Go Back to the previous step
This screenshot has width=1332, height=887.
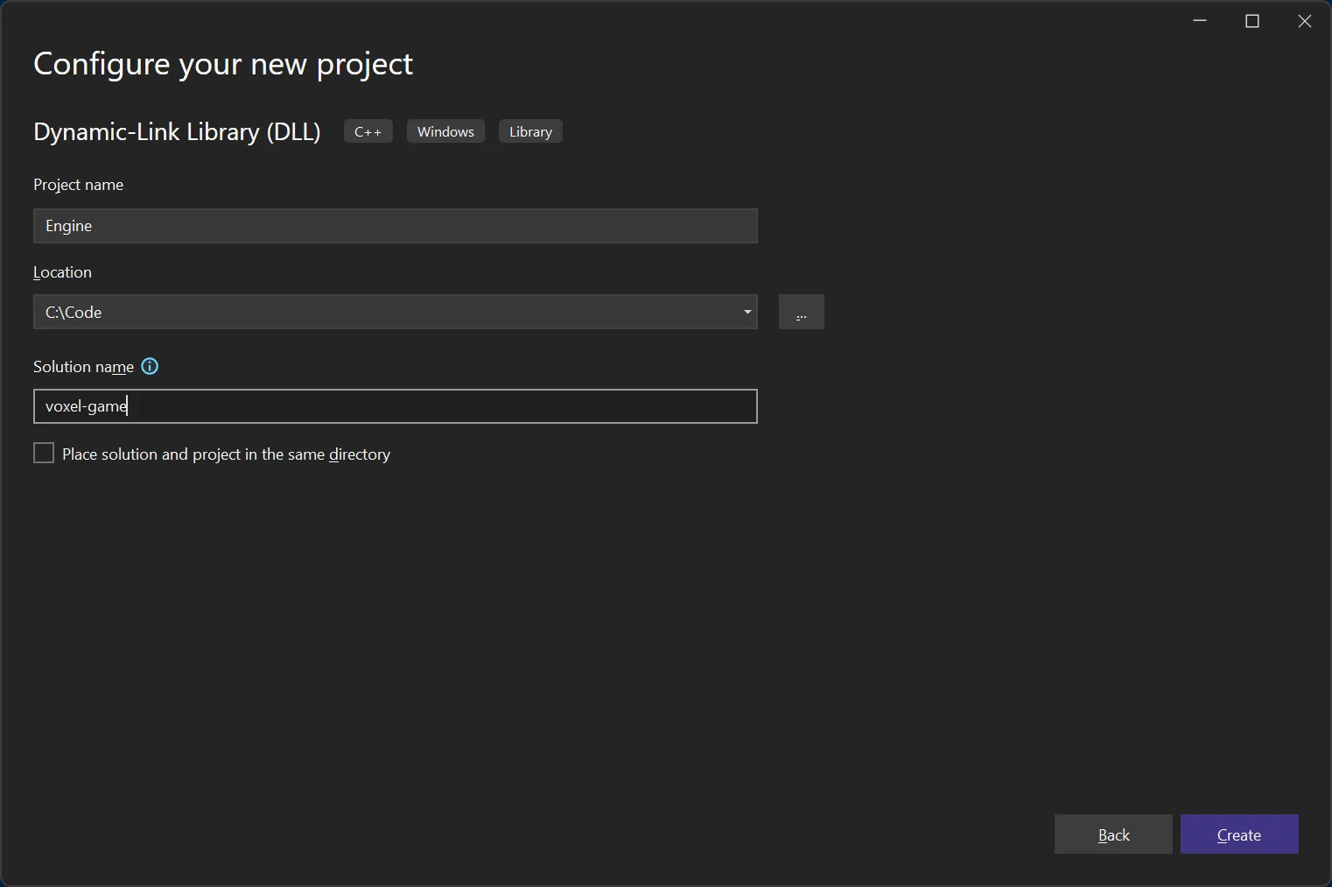1112,834
